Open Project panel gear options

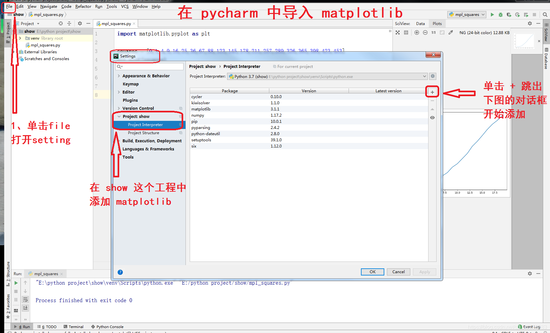click(x=80, y=23)
